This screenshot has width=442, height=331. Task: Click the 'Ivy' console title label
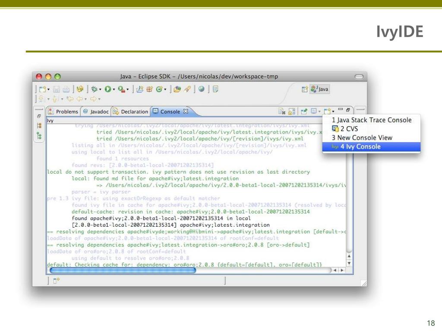coord(50,121)
